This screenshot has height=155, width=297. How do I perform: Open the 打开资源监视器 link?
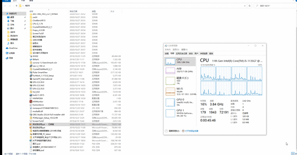(191, 131)
